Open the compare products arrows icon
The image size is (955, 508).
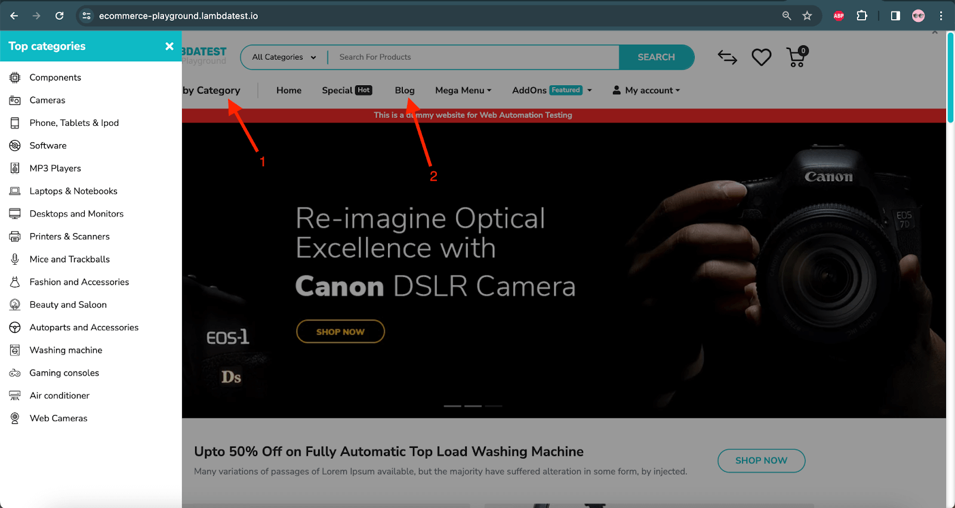[727, 57]
